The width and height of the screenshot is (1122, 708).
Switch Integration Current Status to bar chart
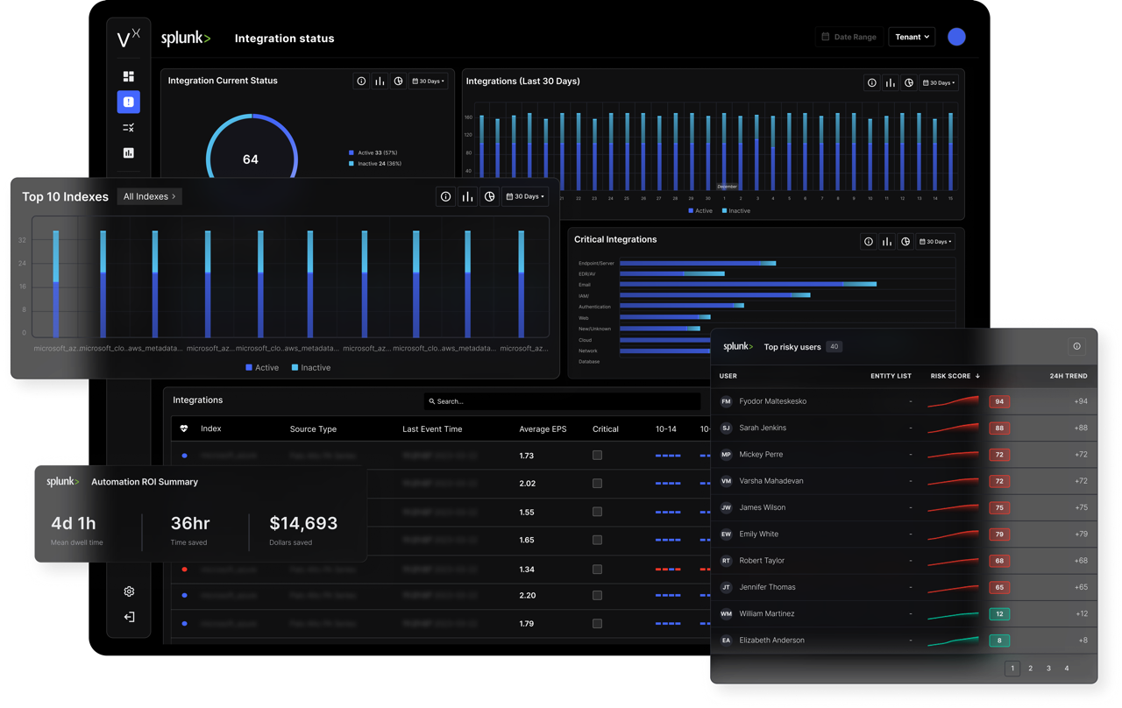(x=380, y=81)
